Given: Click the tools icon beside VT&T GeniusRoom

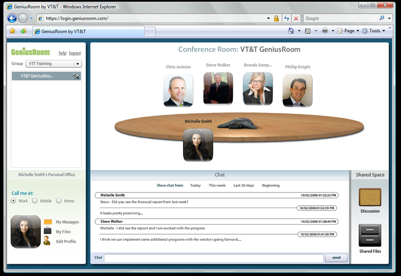Looking at the screenshot, I should tap(76, 76).
